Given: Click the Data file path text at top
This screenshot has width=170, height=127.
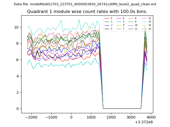Looking at the screenshot, I should tap(85, 4).
